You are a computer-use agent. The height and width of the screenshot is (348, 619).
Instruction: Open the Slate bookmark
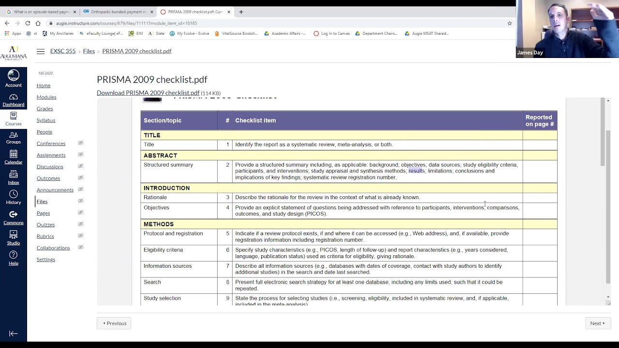pos(156,33)
